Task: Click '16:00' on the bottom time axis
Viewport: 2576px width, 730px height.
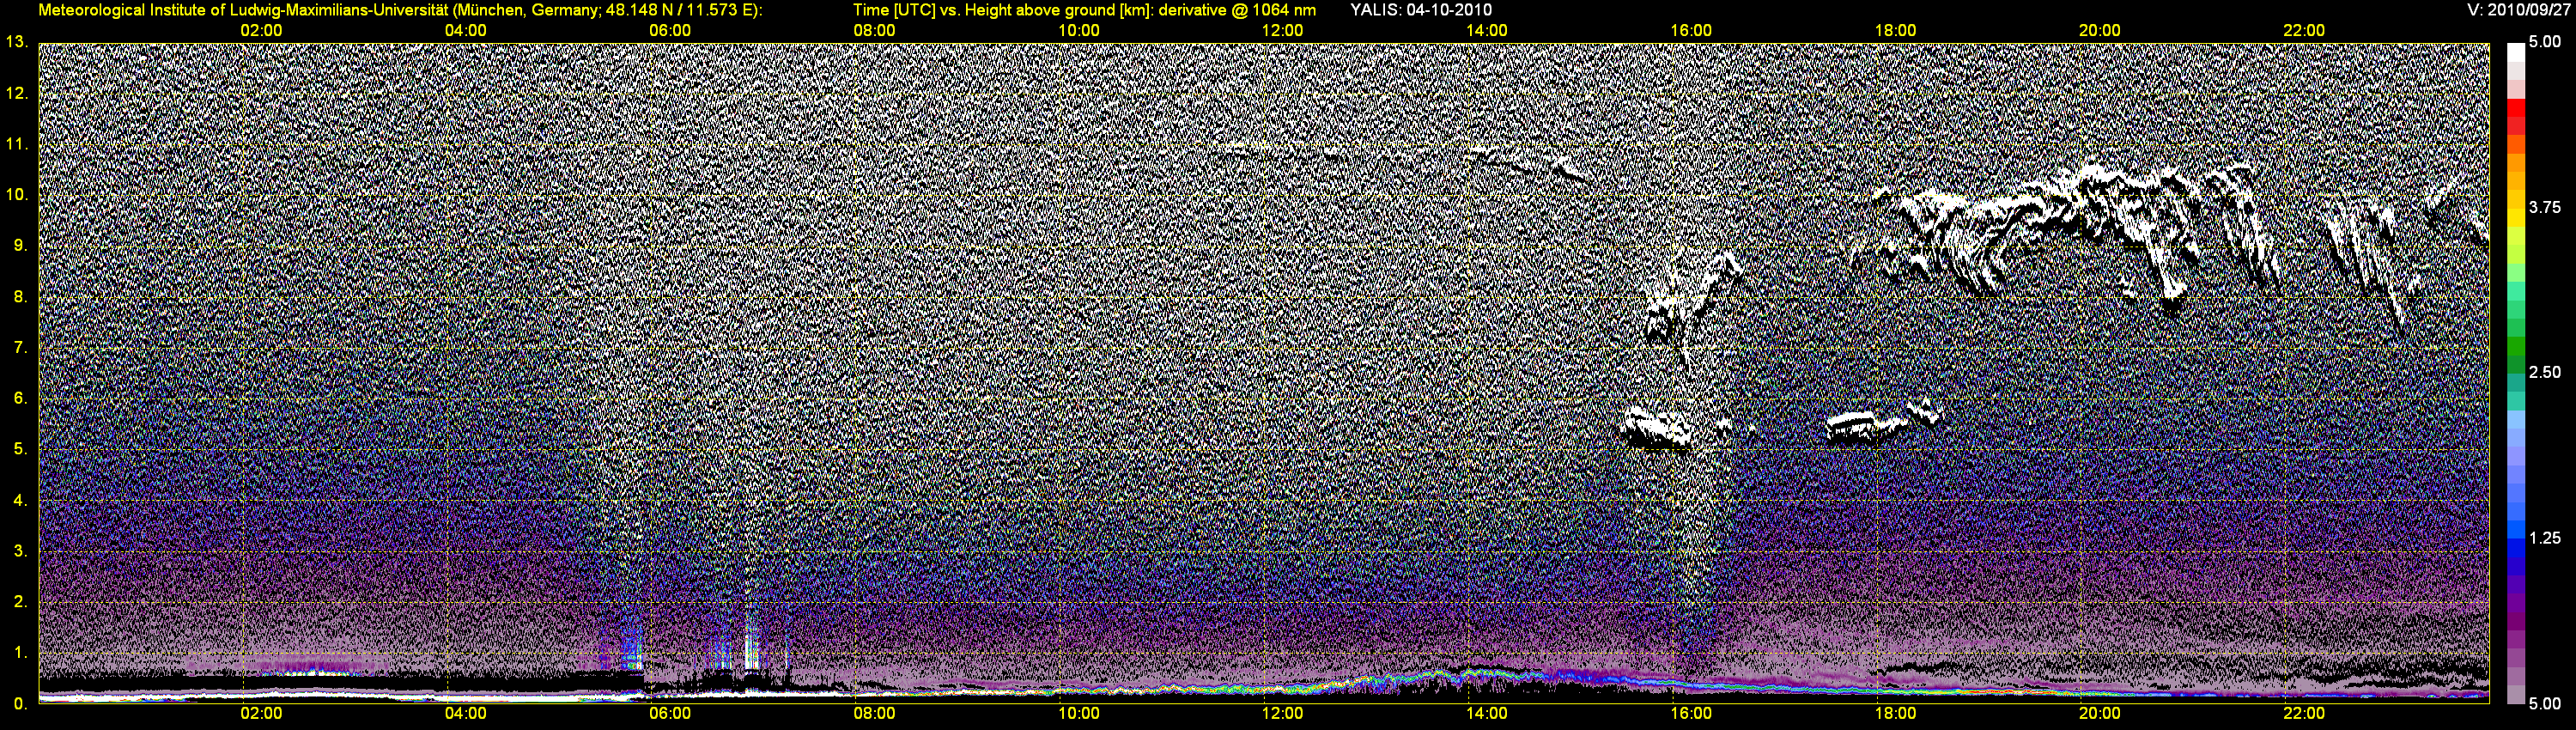Action: tap(1691, 714)
